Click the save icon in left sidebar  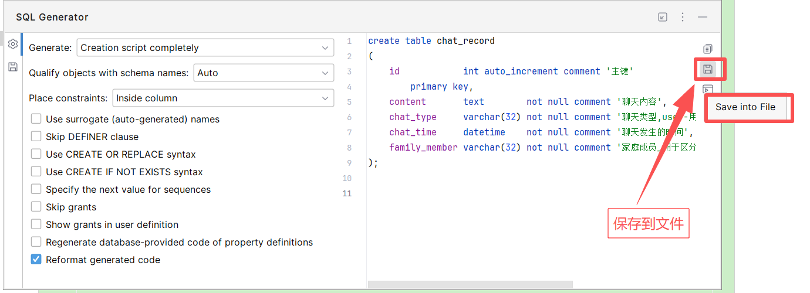coord(13,67)
